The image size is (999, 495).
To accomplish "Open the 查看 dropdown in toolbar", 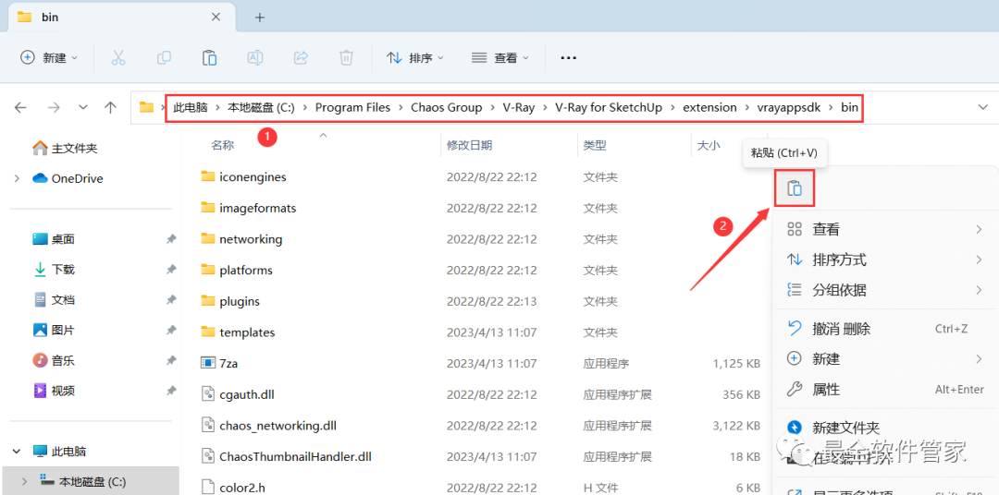I will 500,58.
